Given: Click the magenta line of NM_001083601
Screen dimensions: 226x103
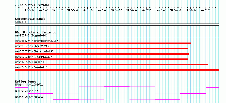Looking at the screenshot, I should pos(117,87).
